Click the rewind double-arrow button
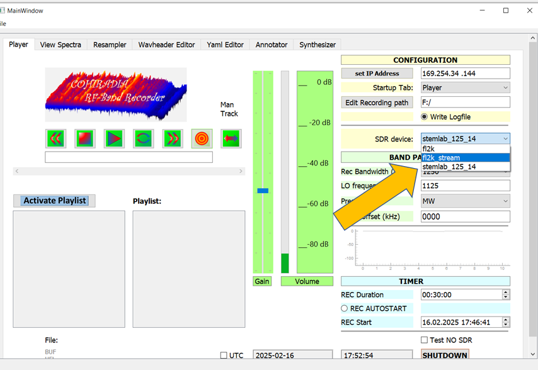This screenshot has height=370, width=538. 55,138
